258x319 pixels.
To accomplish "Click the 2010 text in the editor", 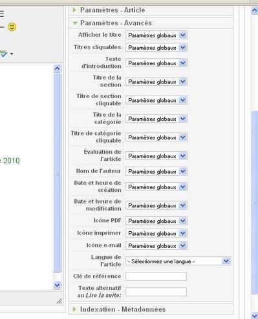I will 11,161.
